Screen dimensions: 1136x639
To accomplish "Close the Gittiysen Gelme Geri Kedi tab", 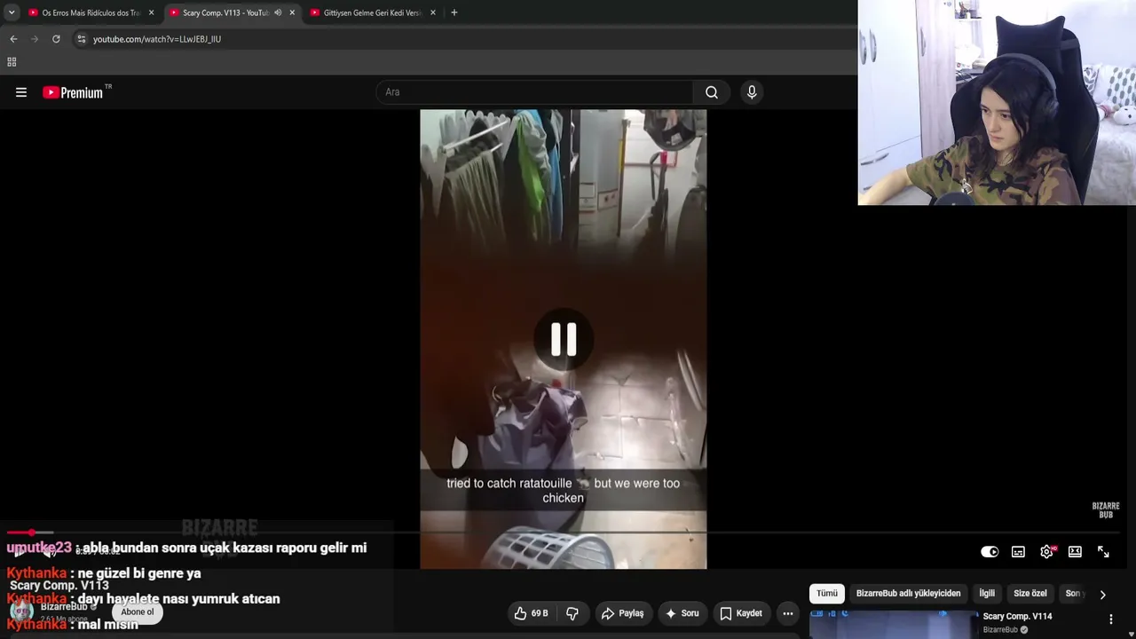I will point(432,13).
